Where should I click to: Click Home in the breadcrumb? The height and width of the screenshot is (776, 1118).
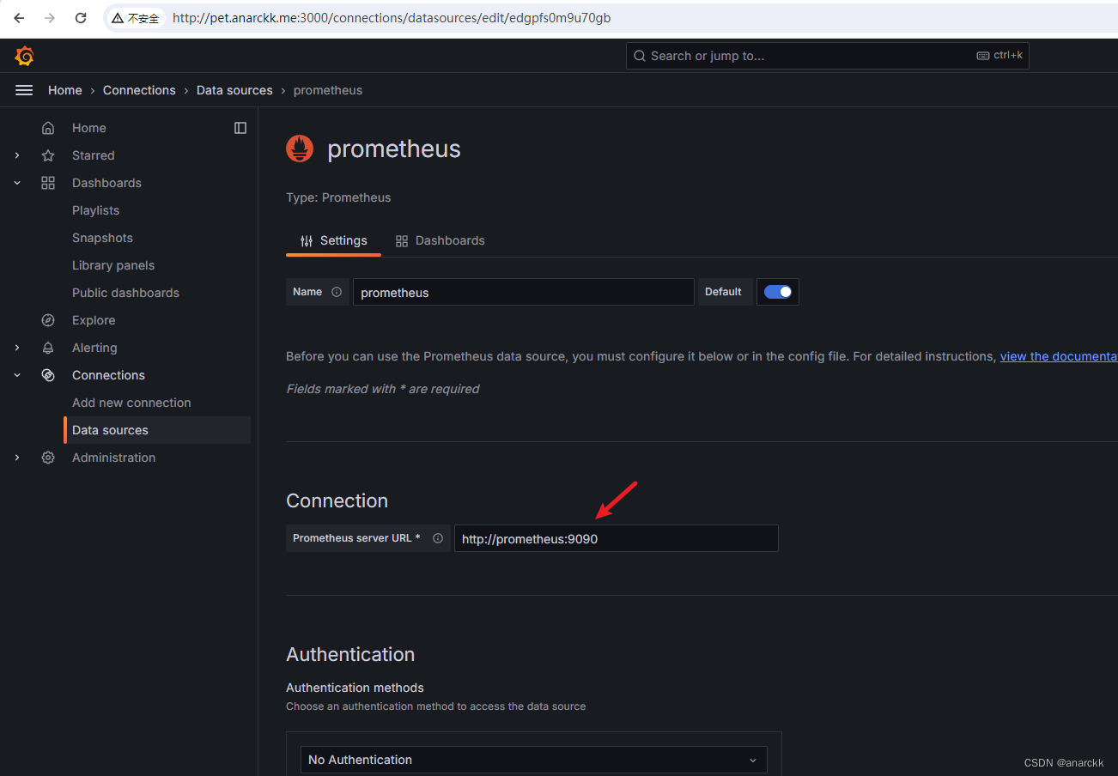click(x=65, y=90)
